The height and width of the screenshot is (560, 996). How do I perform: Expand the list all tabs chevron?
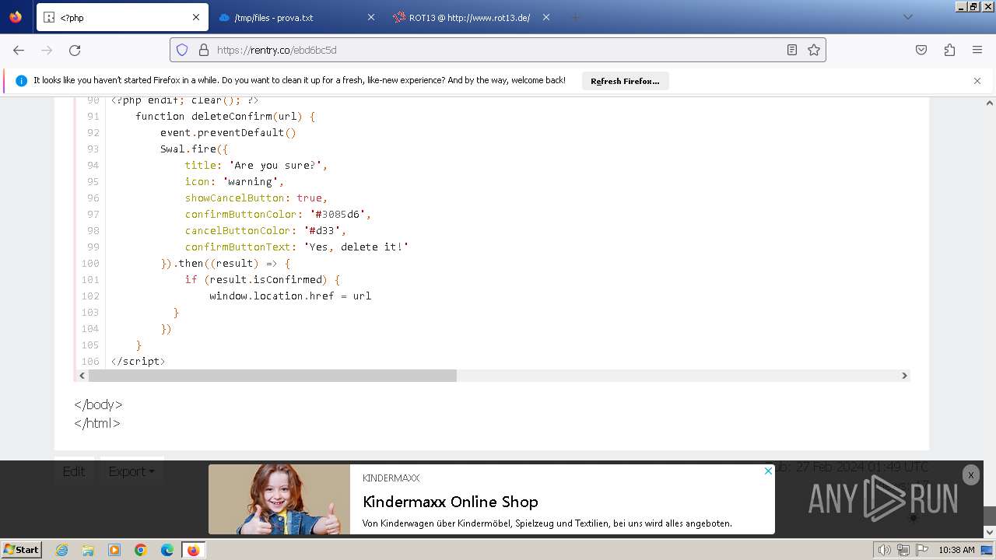pos(907,17)
